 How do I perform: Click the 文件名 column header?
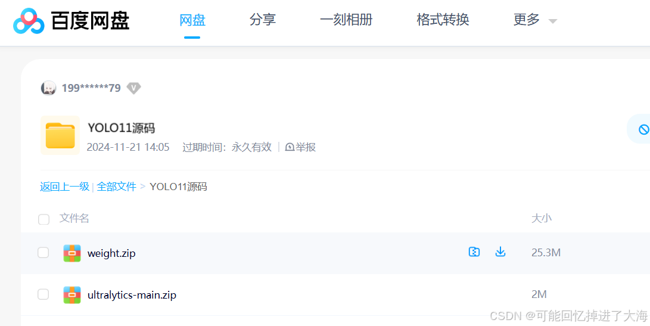tap(74, 218)
